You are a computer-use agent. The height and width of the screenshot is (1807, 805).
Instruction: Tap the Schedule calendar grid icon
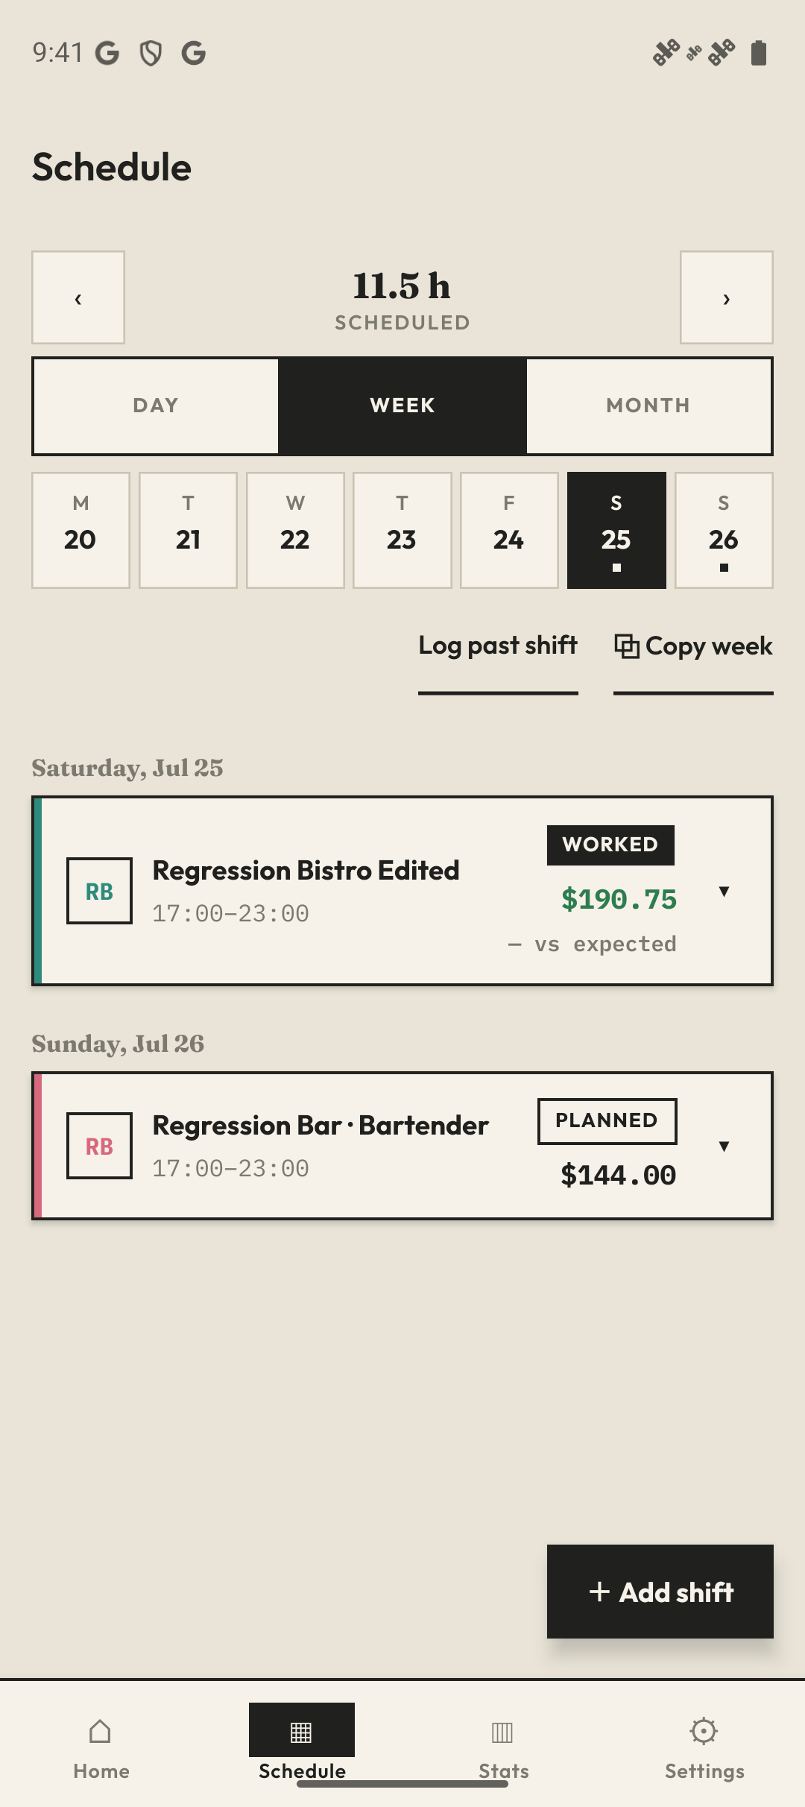pos(301,1732)
